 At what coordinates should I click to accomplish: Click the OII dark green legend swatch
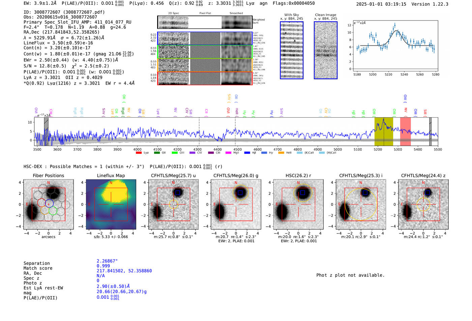[x=156, y=153]
